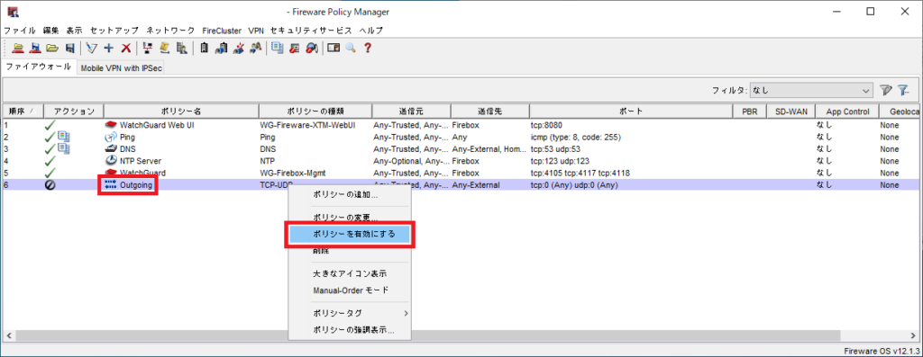Click the black server tower toolbar icon

click(x=204, y=49)
